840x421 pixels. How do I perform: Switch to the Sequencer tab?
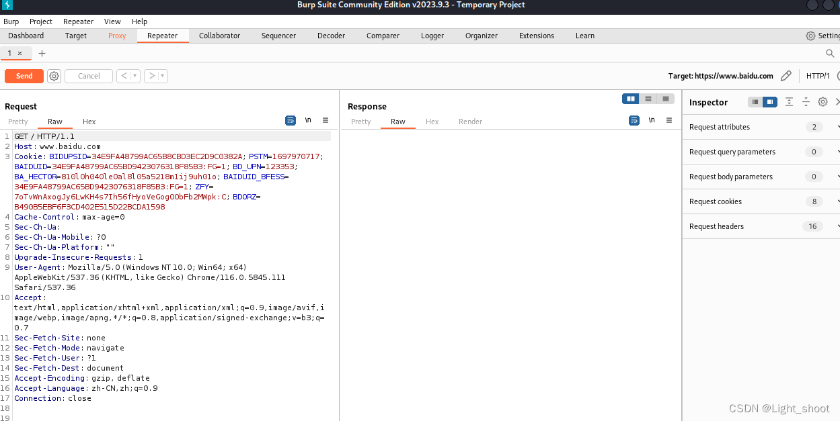[278, 36]
